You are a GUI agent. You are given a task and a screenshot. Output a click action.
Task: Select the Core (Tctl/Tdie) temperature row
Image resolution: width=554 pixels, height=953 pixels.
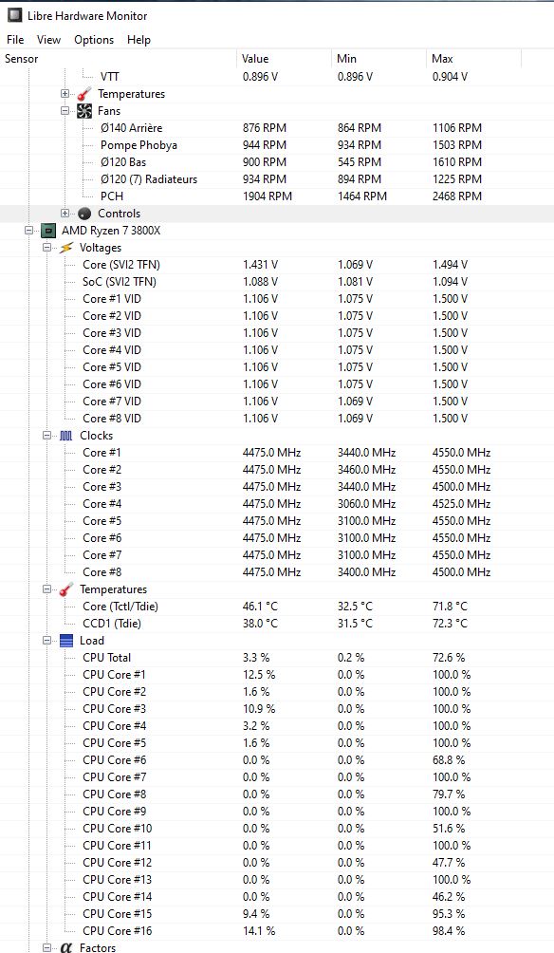click(x=277, y=606)
